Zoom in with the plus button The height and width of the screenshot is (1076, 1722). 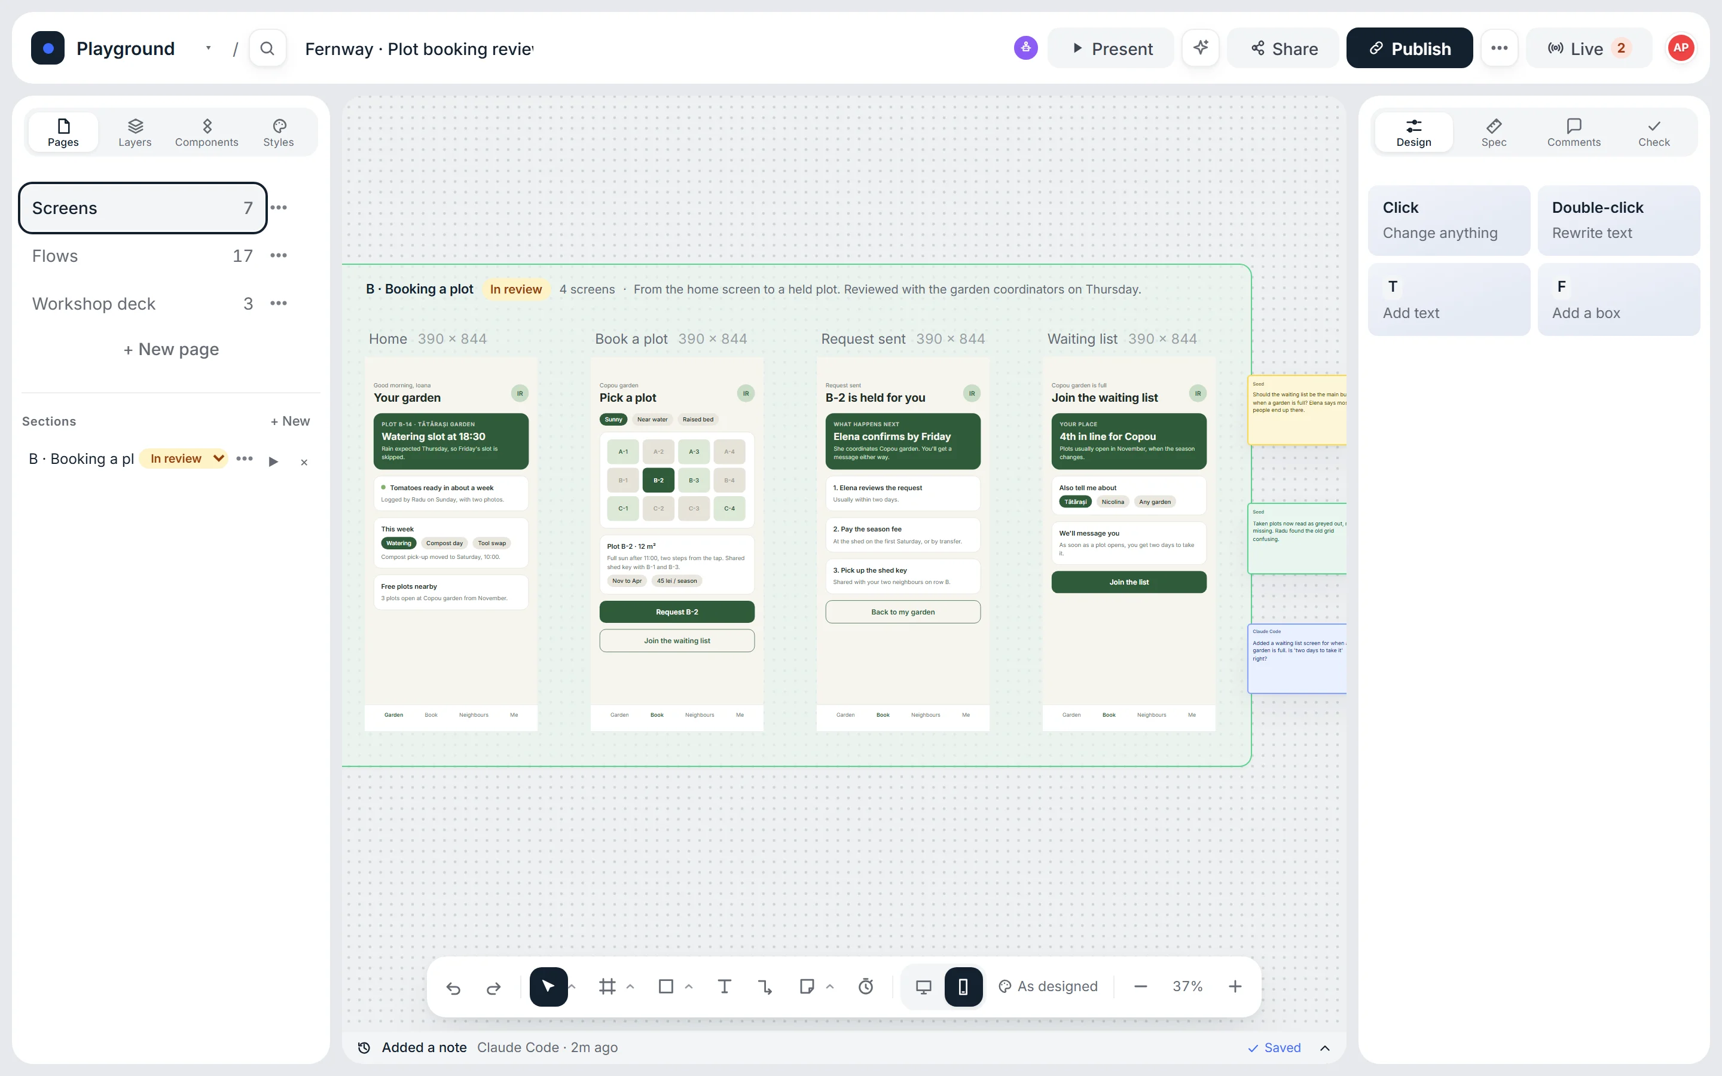click(1235, 987)
